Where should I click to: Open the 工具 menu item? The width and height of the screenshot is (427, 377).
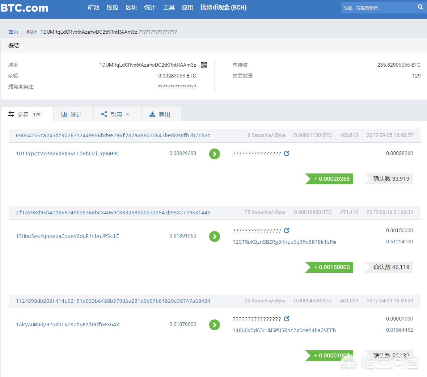point(169,8)
